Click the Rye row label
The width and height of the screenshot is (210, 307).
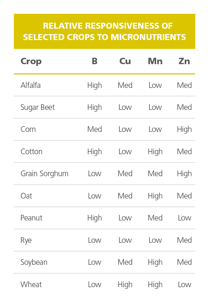(26, 240)
